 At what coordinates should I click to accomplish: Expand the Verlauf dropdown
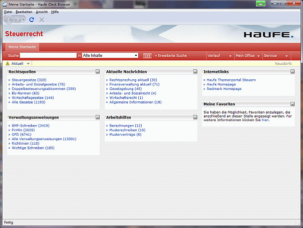coord(219,56)
